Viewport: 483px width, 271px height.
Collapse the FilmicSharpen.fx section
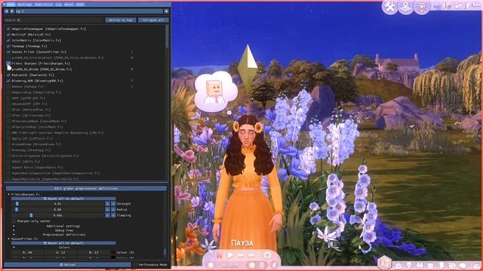click(8, 194)
